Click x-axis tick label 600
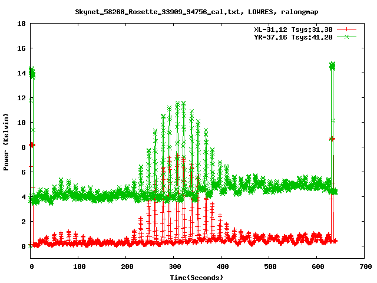 tap(318, 266)
